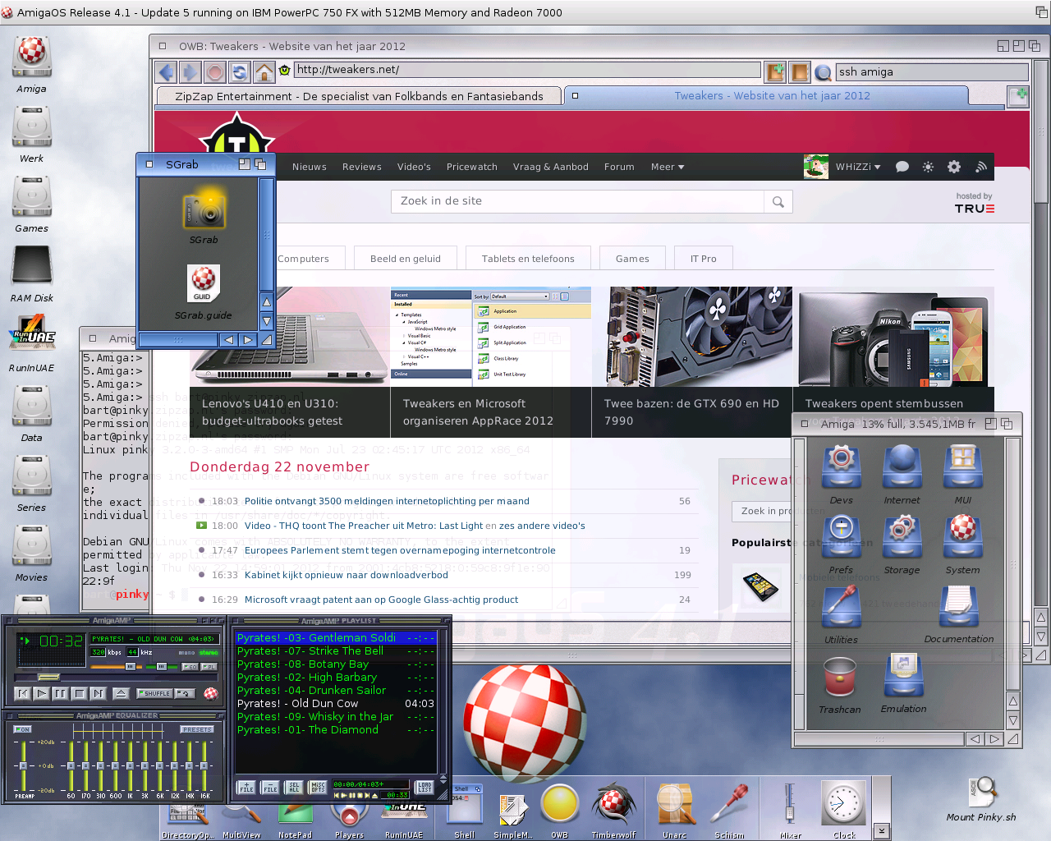This screenshot has height=841, width=1051.
Task: Reload the page in OWB
Action: [240, 72]
